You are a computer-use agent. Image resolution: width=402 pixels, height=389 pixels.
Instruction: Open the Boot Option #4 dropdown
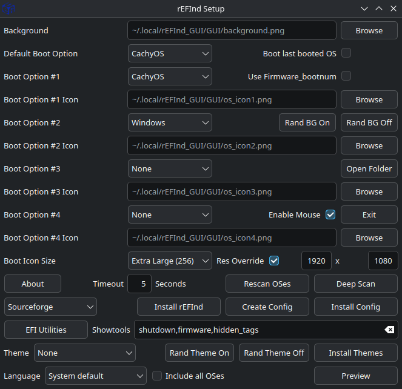click(x=170, y=214)
